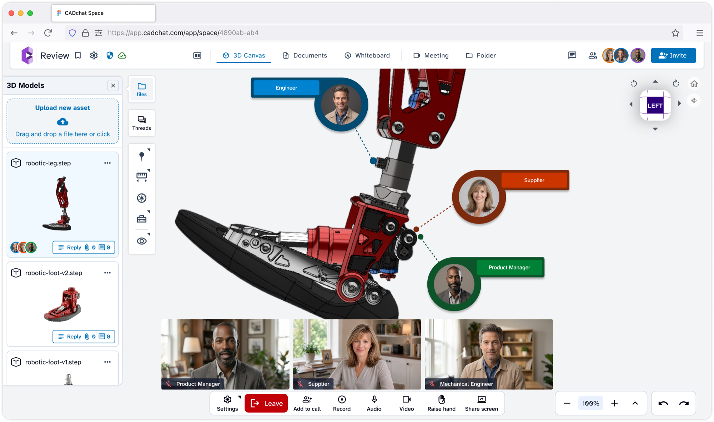Zoom in with plus button
The image size is (714, 422).
[x=614, y=403]
